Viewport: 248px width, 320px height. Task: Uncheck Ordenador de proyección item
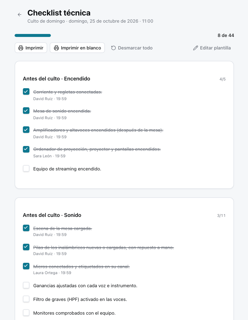pyautogui.click(x=26, y=149)
